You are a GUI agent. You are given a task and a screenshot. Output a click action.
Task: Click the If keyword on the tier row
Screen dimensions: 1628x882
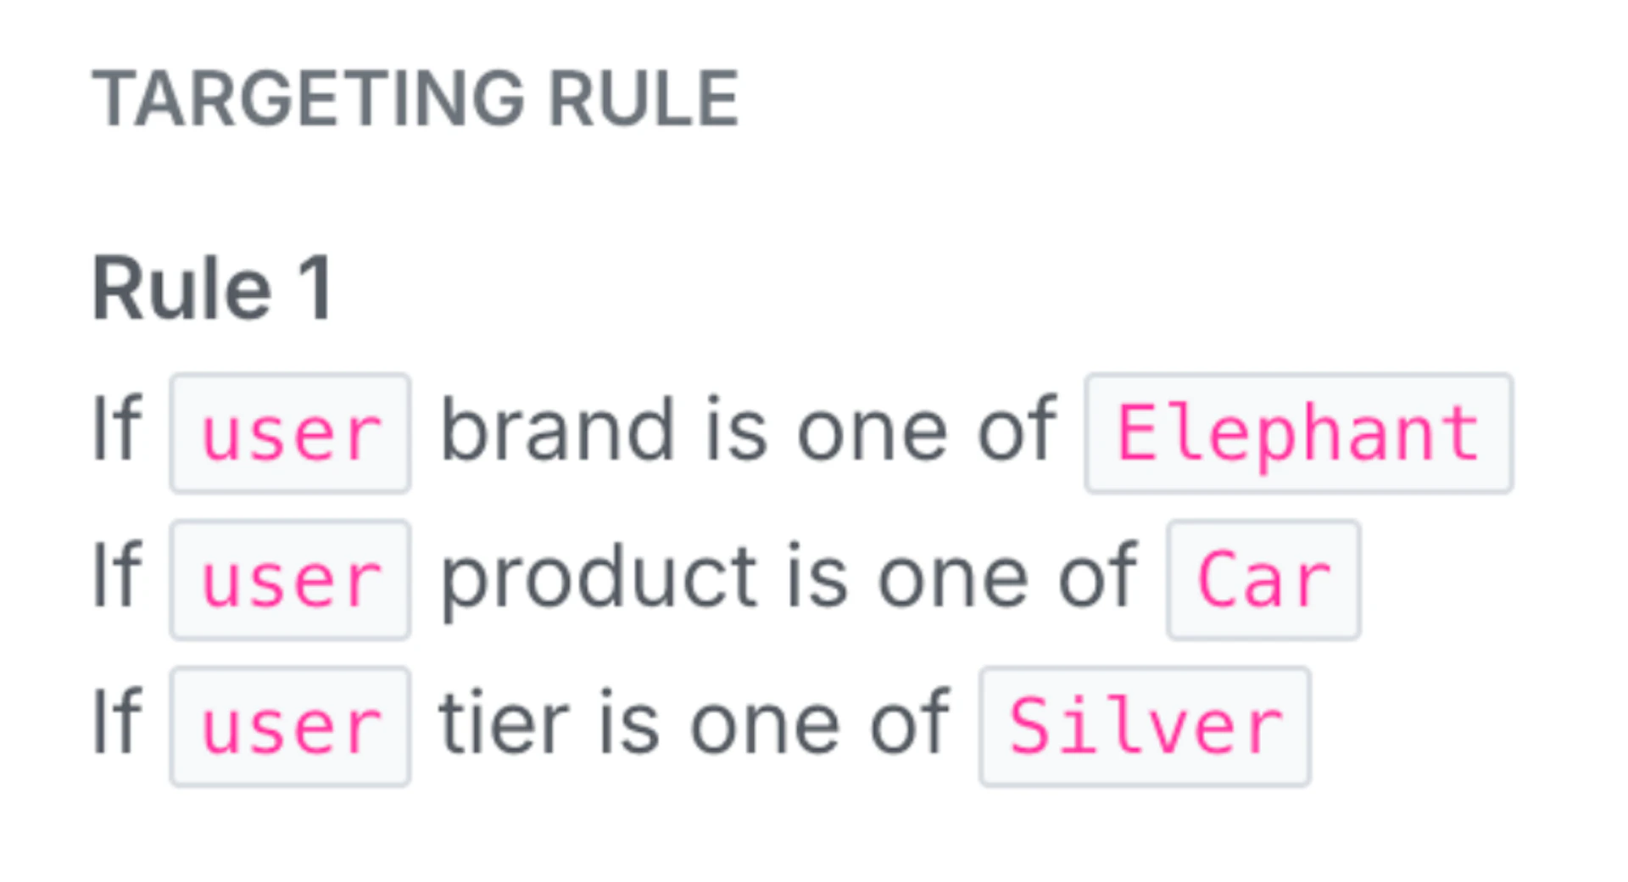click(x=117, y=722)
